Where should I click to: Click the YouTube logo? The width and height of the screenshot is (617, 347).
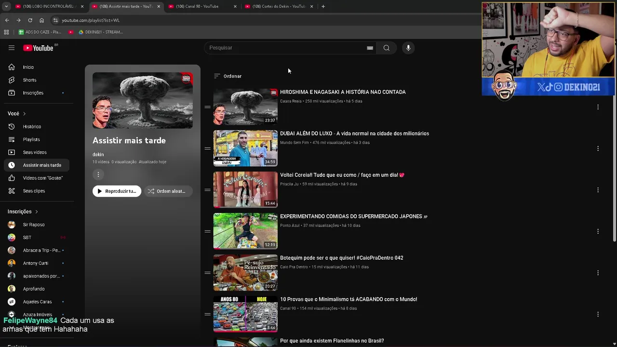point(39,48)
